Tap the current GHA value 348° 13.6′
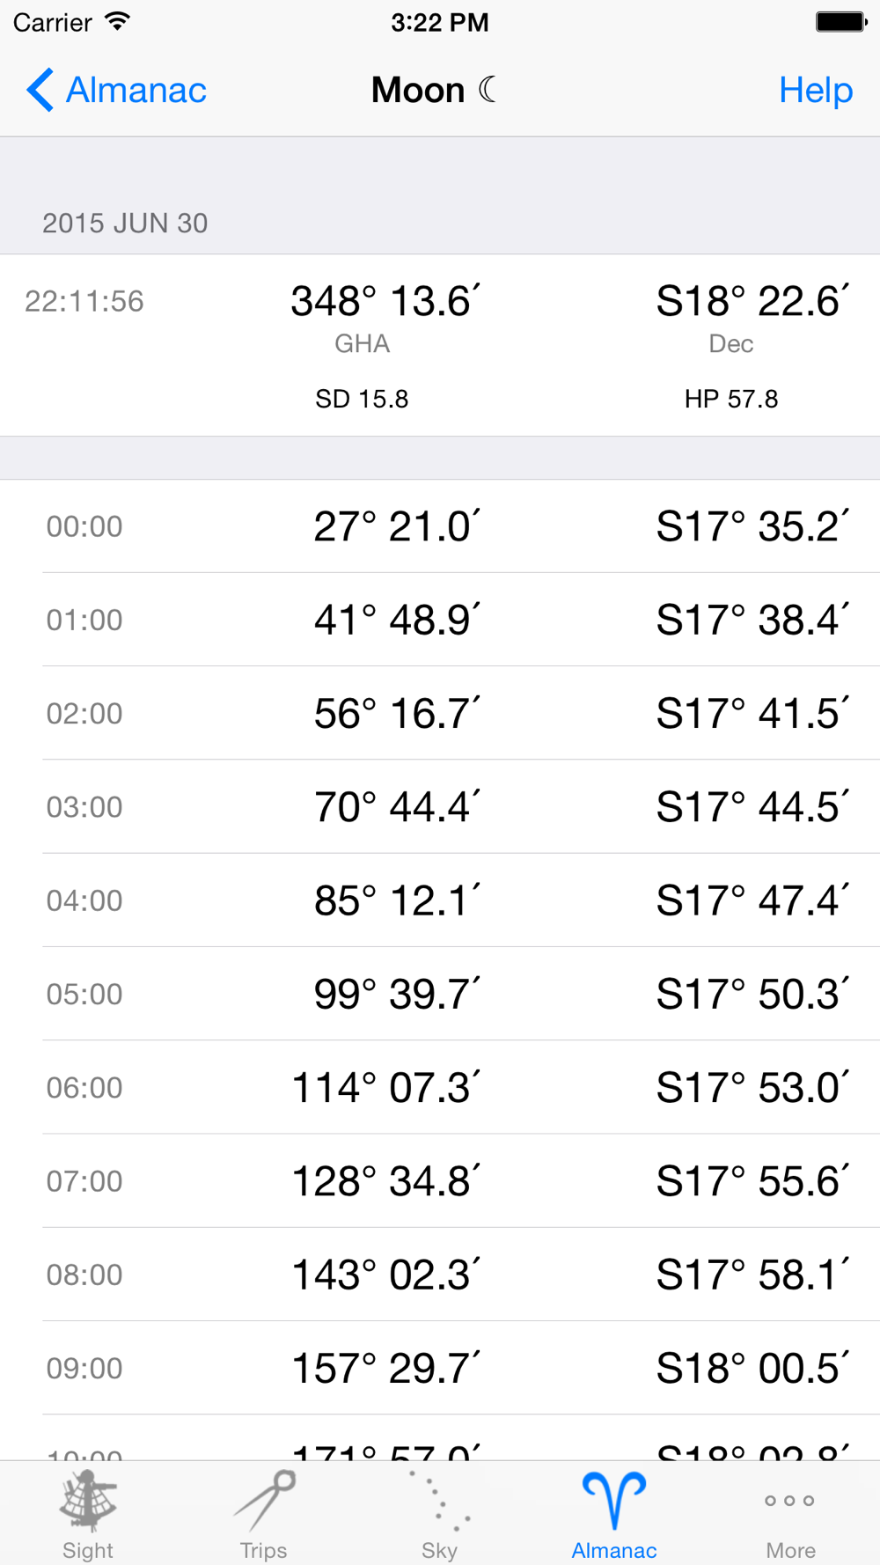 [x=385, y=301]
